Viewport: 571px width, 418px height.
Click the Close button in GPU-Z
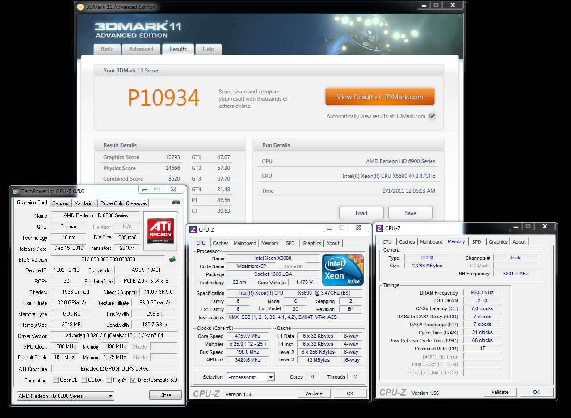click(x=165, y=395)
